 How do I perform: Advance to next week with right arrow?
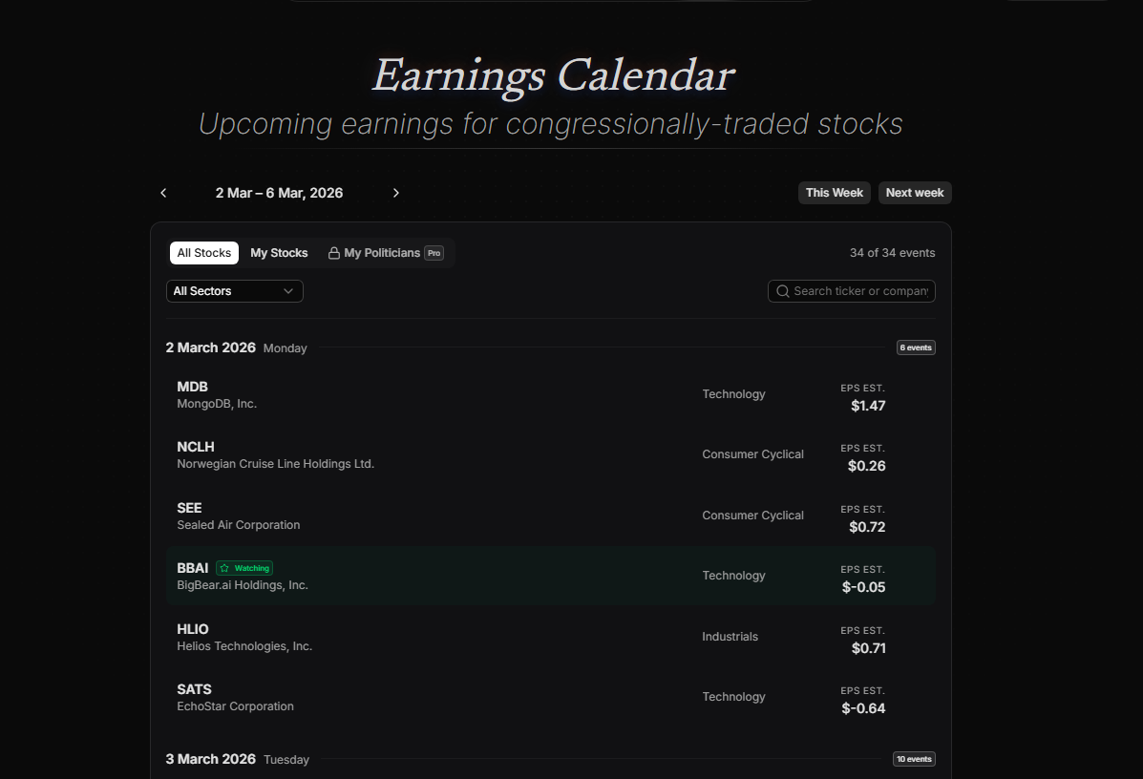396,192
